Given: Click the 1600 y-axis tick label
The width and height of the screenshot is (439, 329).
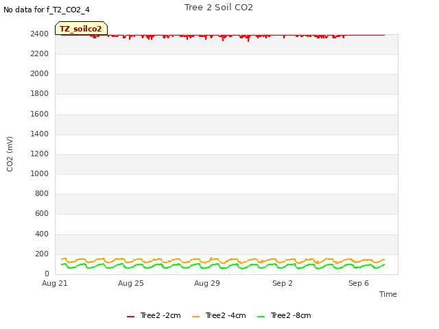Looking at the screenshot, I should pyautogui.click(x=40, y=114).
